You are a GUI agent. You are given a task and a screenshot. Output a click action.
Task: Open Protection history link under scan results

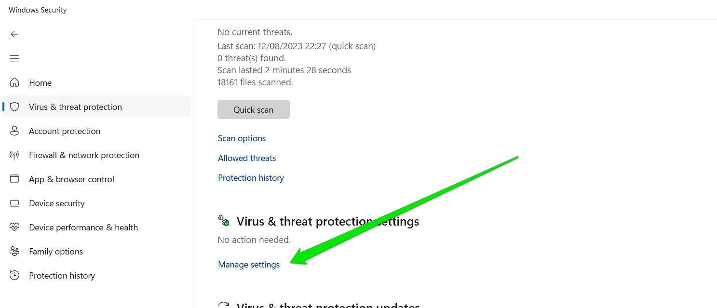(x=251, y=177)
